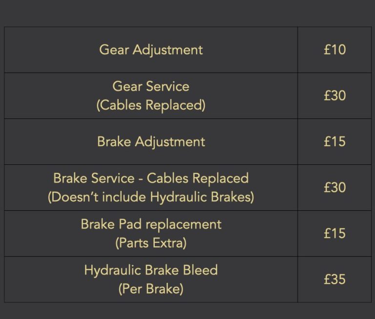The image size is (375, 319).
Task: Click the word Adjustment in Gear Adjustment row
Action: [x=167, y=50]
